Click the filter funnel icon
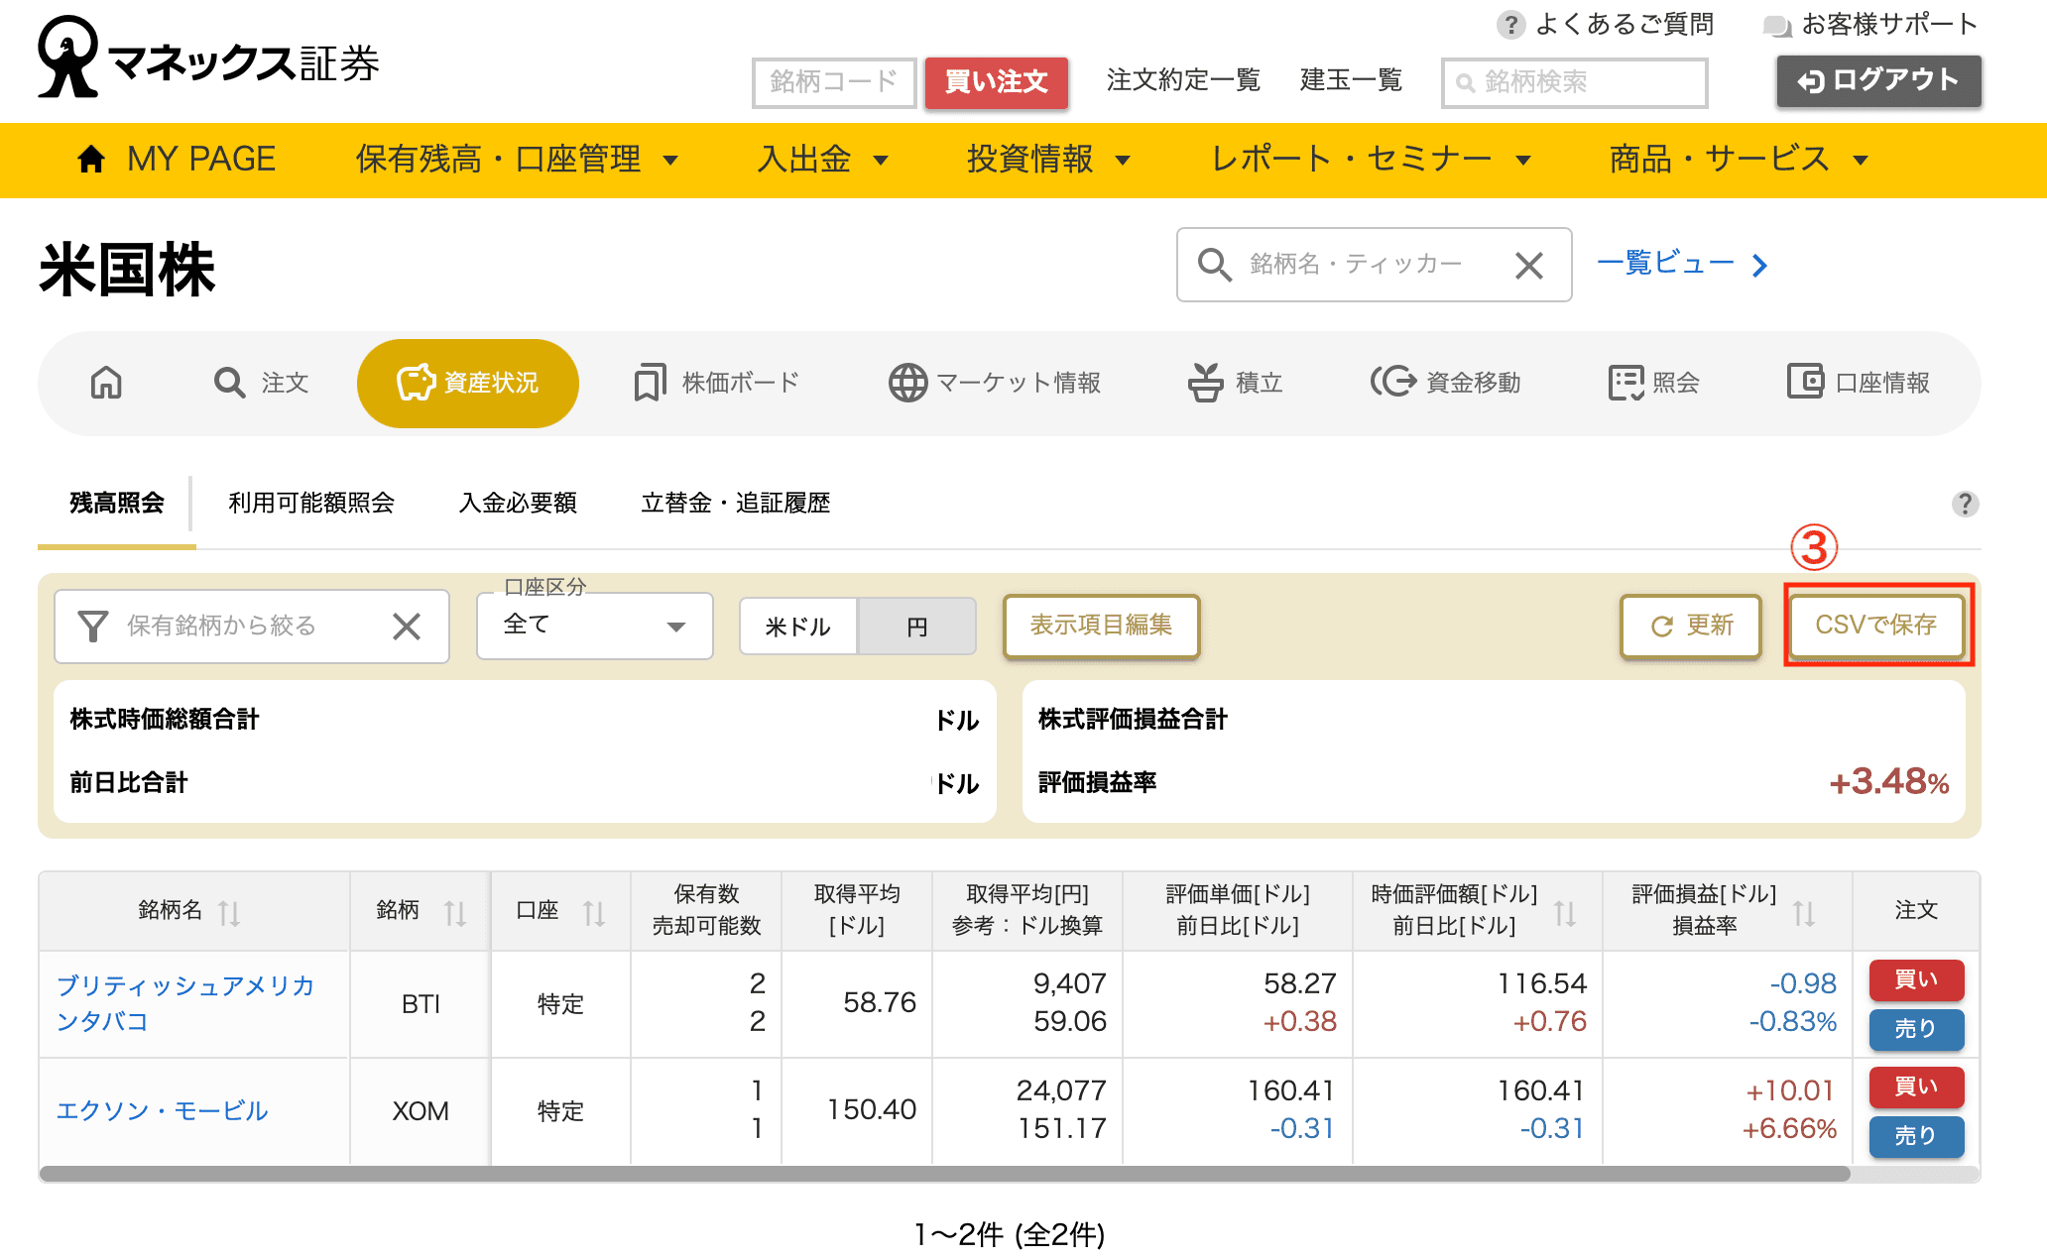Image resolution: width=2047 pixels, height=1259 pixels. pos(93,626)
